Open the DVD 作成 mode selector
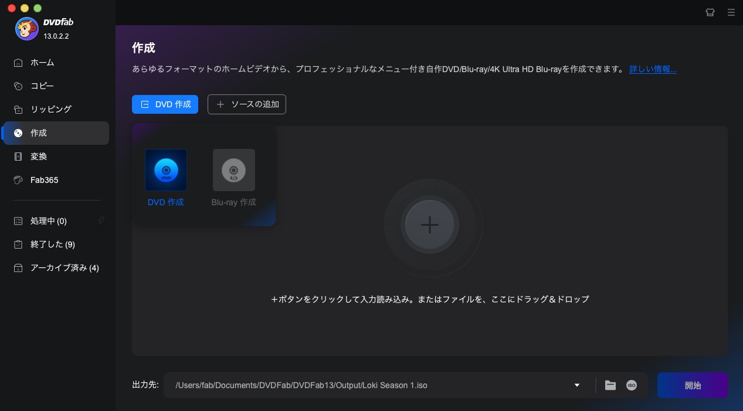Viewport: 743px width, 411px height. click(x=165, y=104)
